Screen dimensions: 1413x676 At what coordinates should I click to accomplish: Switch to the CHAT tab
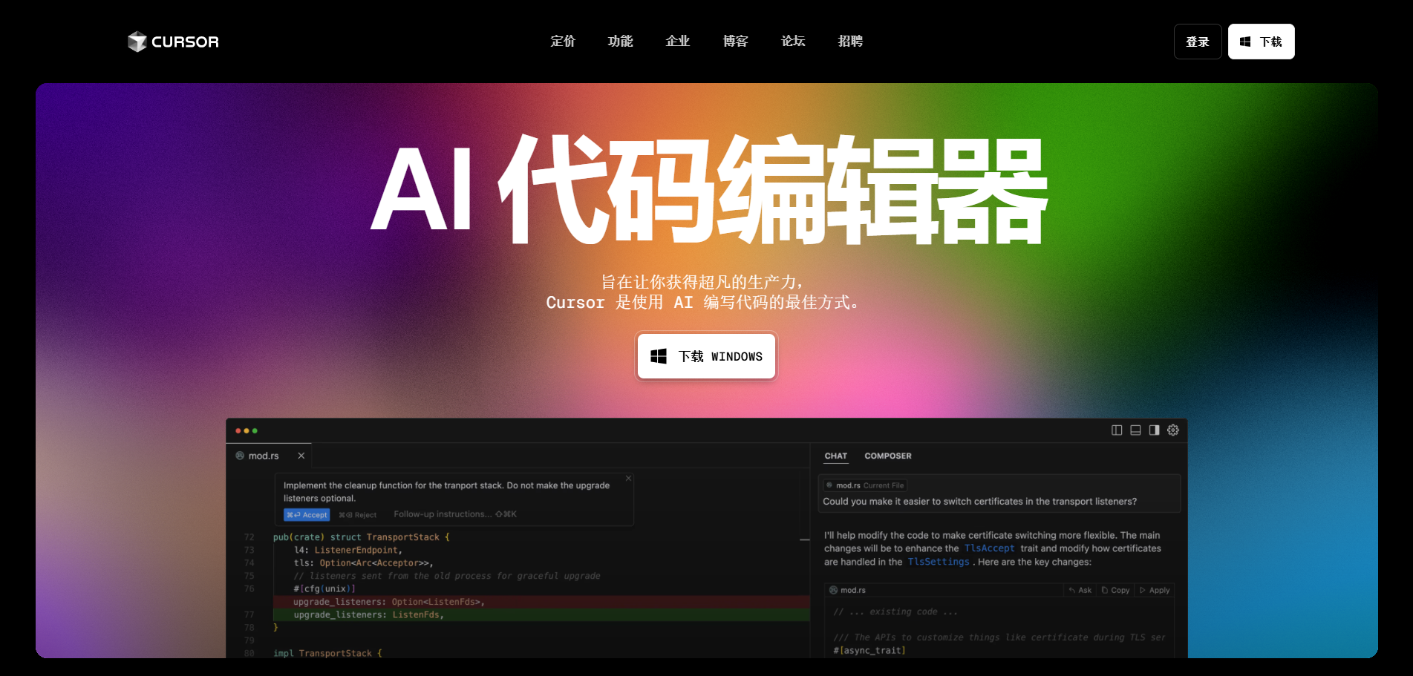click(836, 456)
